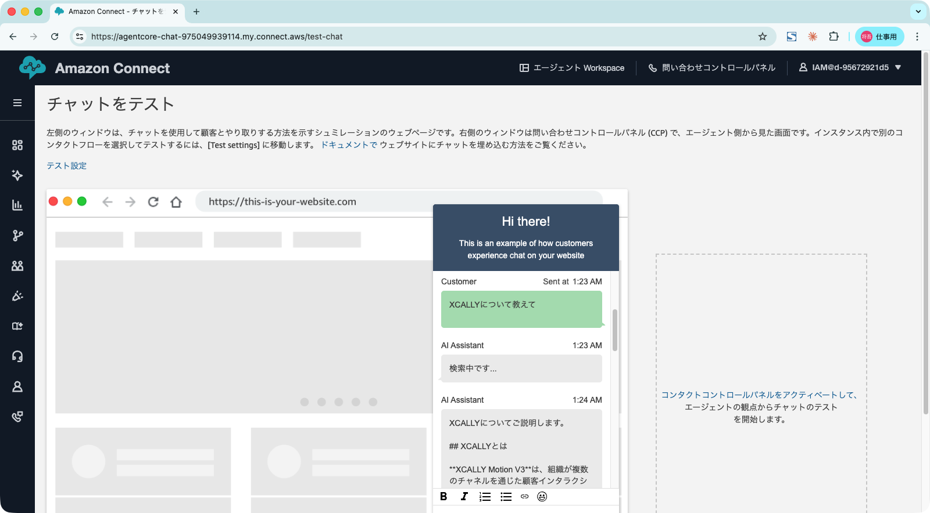The height and width of the screenshot is (513, 930).
Task: Open the routing flows sidebar icon
Action: [x=17, y=236]
